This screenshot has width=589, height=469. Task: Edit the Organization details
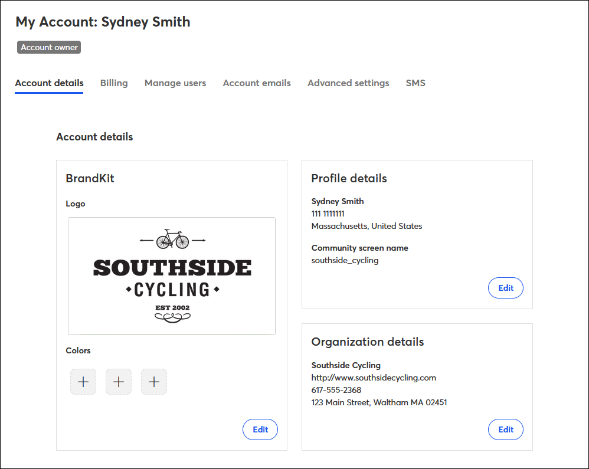point(505,429)
